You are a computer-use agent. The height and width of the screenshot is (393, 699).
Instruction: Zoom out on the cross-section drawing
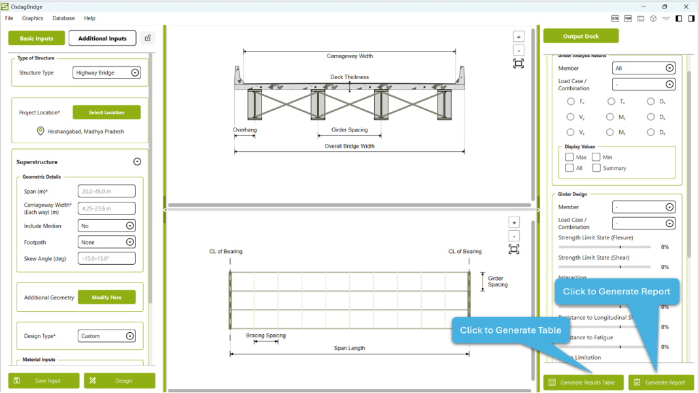[519, 50]
